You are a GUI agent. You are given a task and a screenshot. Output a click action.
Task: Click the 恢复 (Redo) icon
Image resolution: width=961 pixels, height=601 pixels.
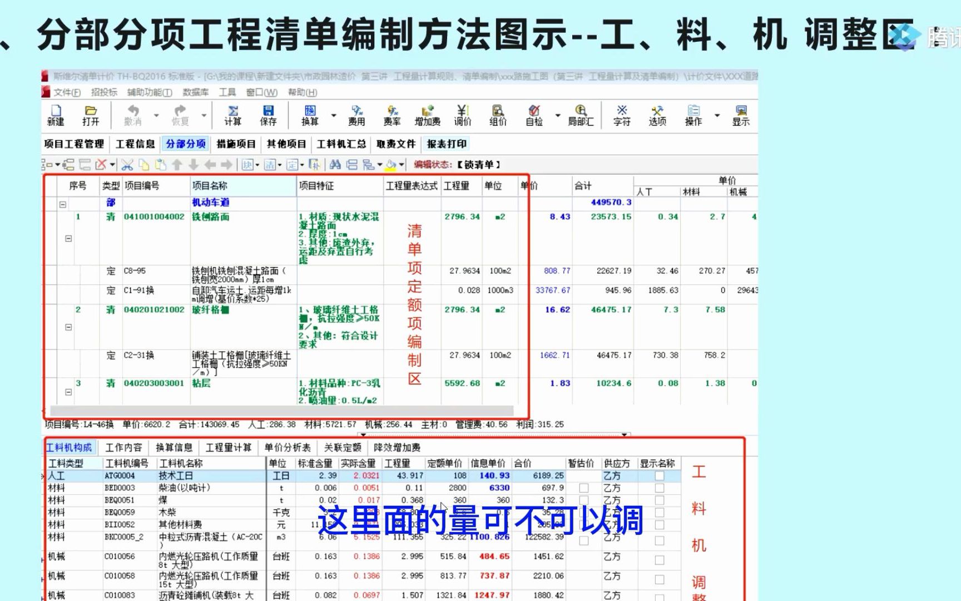point(180,115)
